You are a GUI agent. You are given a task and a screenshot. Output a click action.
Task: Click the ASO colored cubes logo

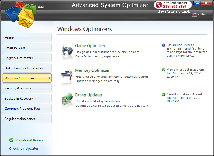[21, 14]
